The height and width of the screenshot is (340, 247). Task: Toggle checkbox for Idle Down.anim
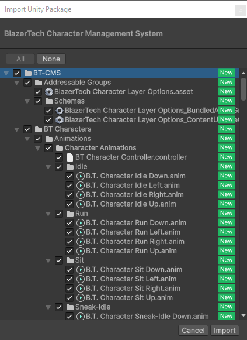click(69, 176)
